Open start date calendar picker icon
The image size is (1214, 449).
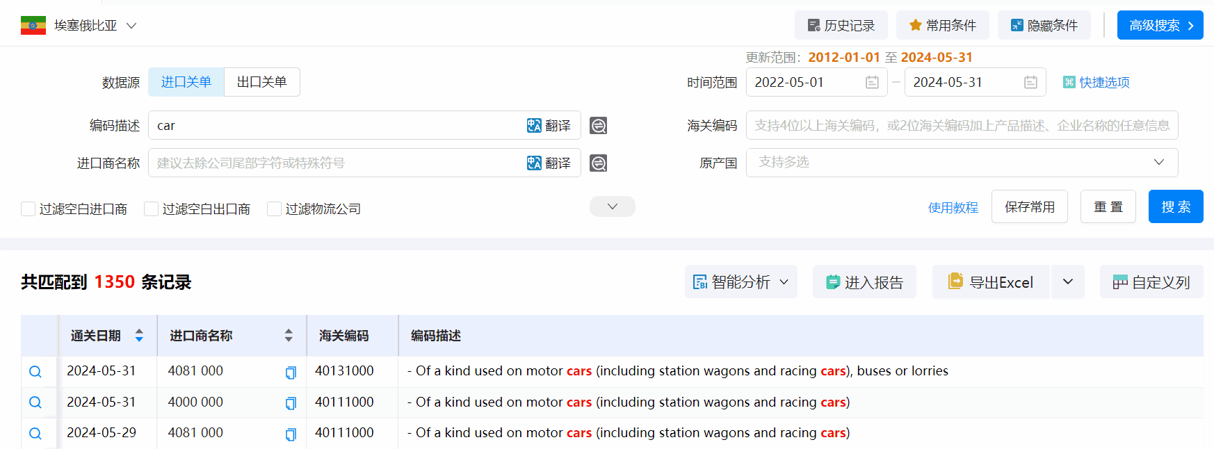[872, 83]
